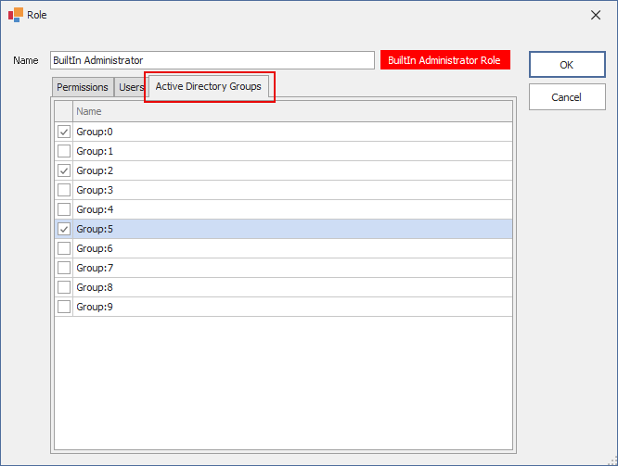
Task: Check the Group:4 checkbox
Action: [x=64, y=209]
